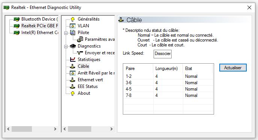The image size is (258, 140).
Task: Click the Câble icon in the tree
Action: pos(72,66)
